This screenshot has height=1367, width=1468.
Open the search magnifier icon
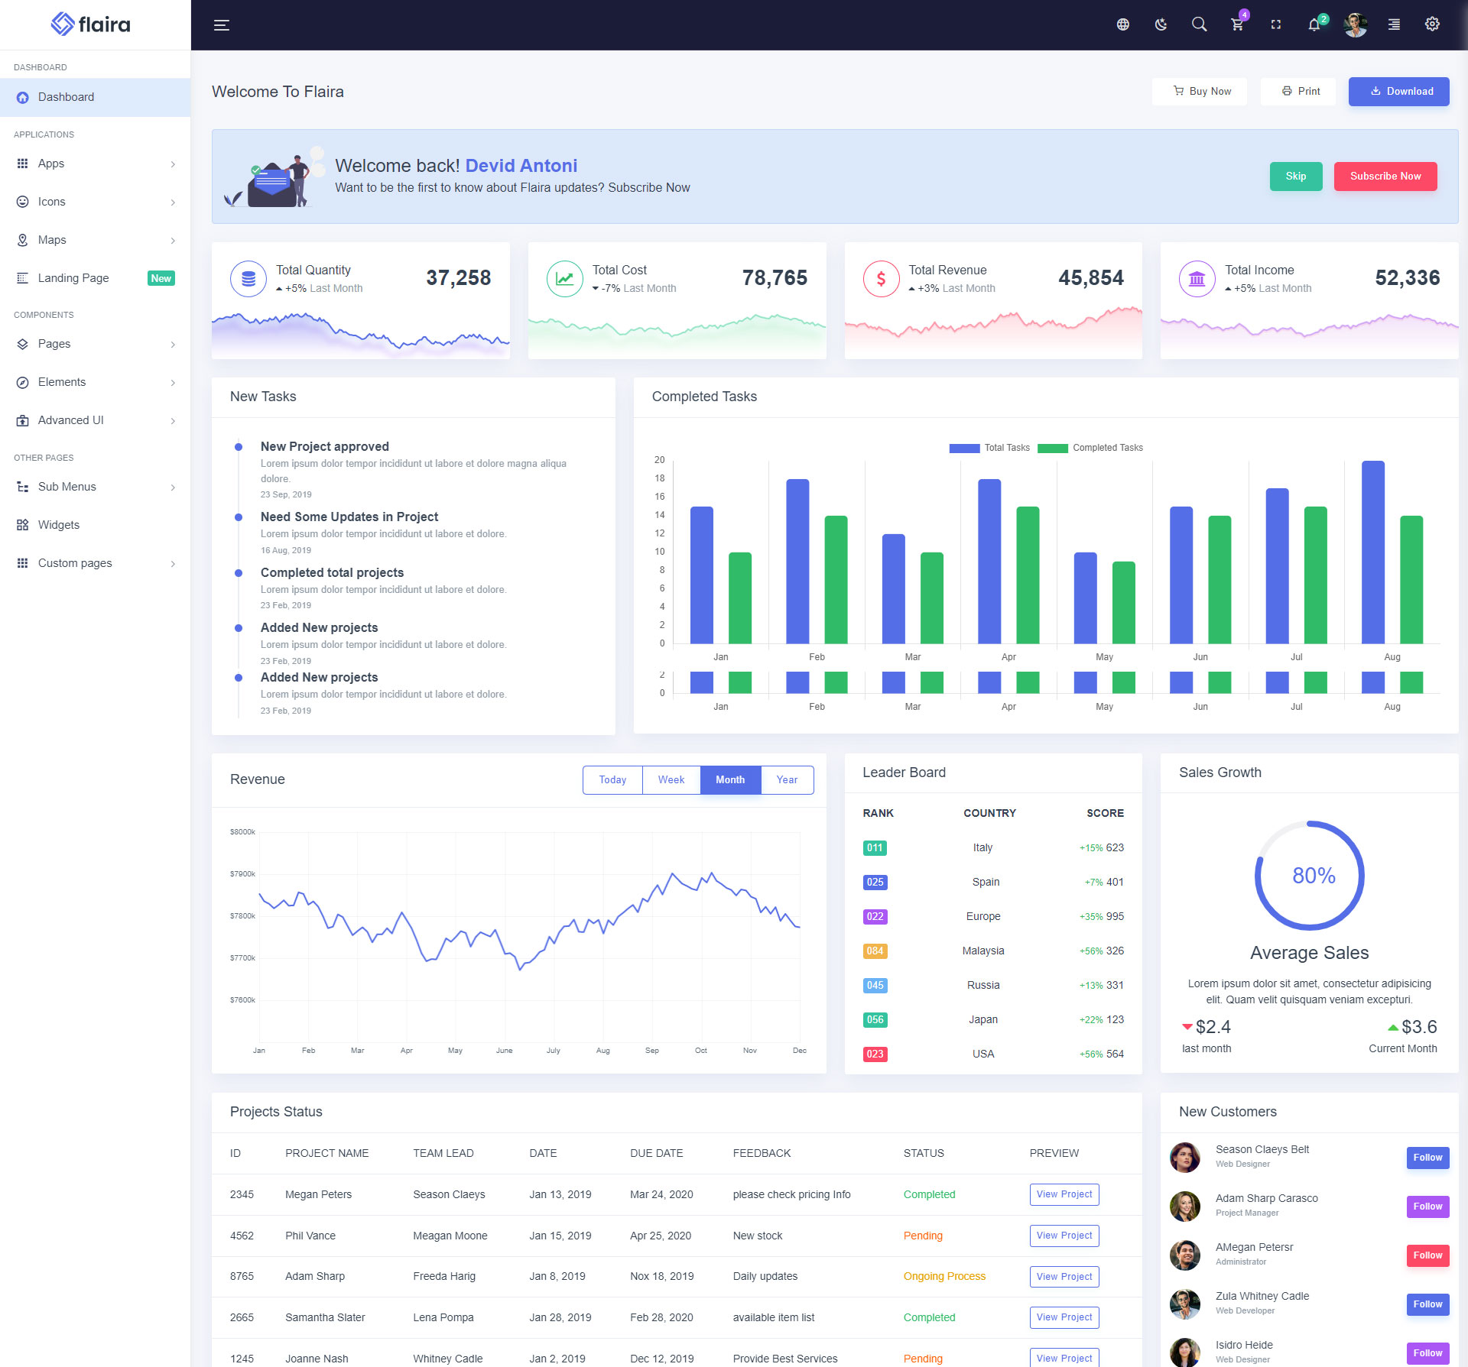coord(1199,24)
